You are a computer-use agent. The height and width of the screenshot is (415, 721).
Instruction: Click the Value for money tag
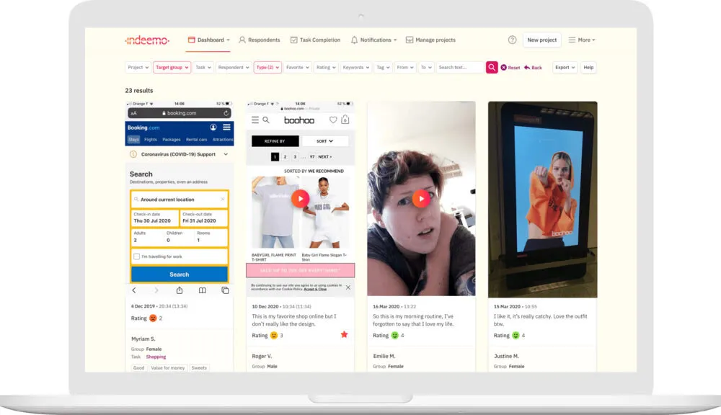click(167, 367)
